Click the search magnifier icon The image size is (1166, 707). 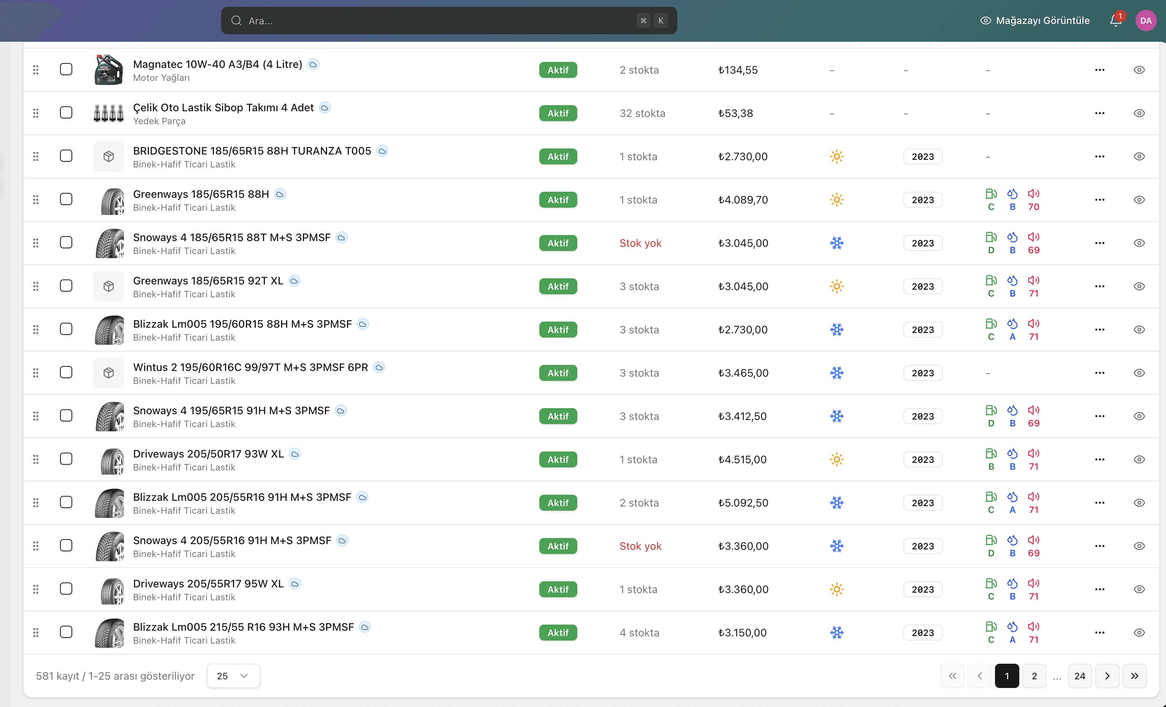tap(236, 21)
